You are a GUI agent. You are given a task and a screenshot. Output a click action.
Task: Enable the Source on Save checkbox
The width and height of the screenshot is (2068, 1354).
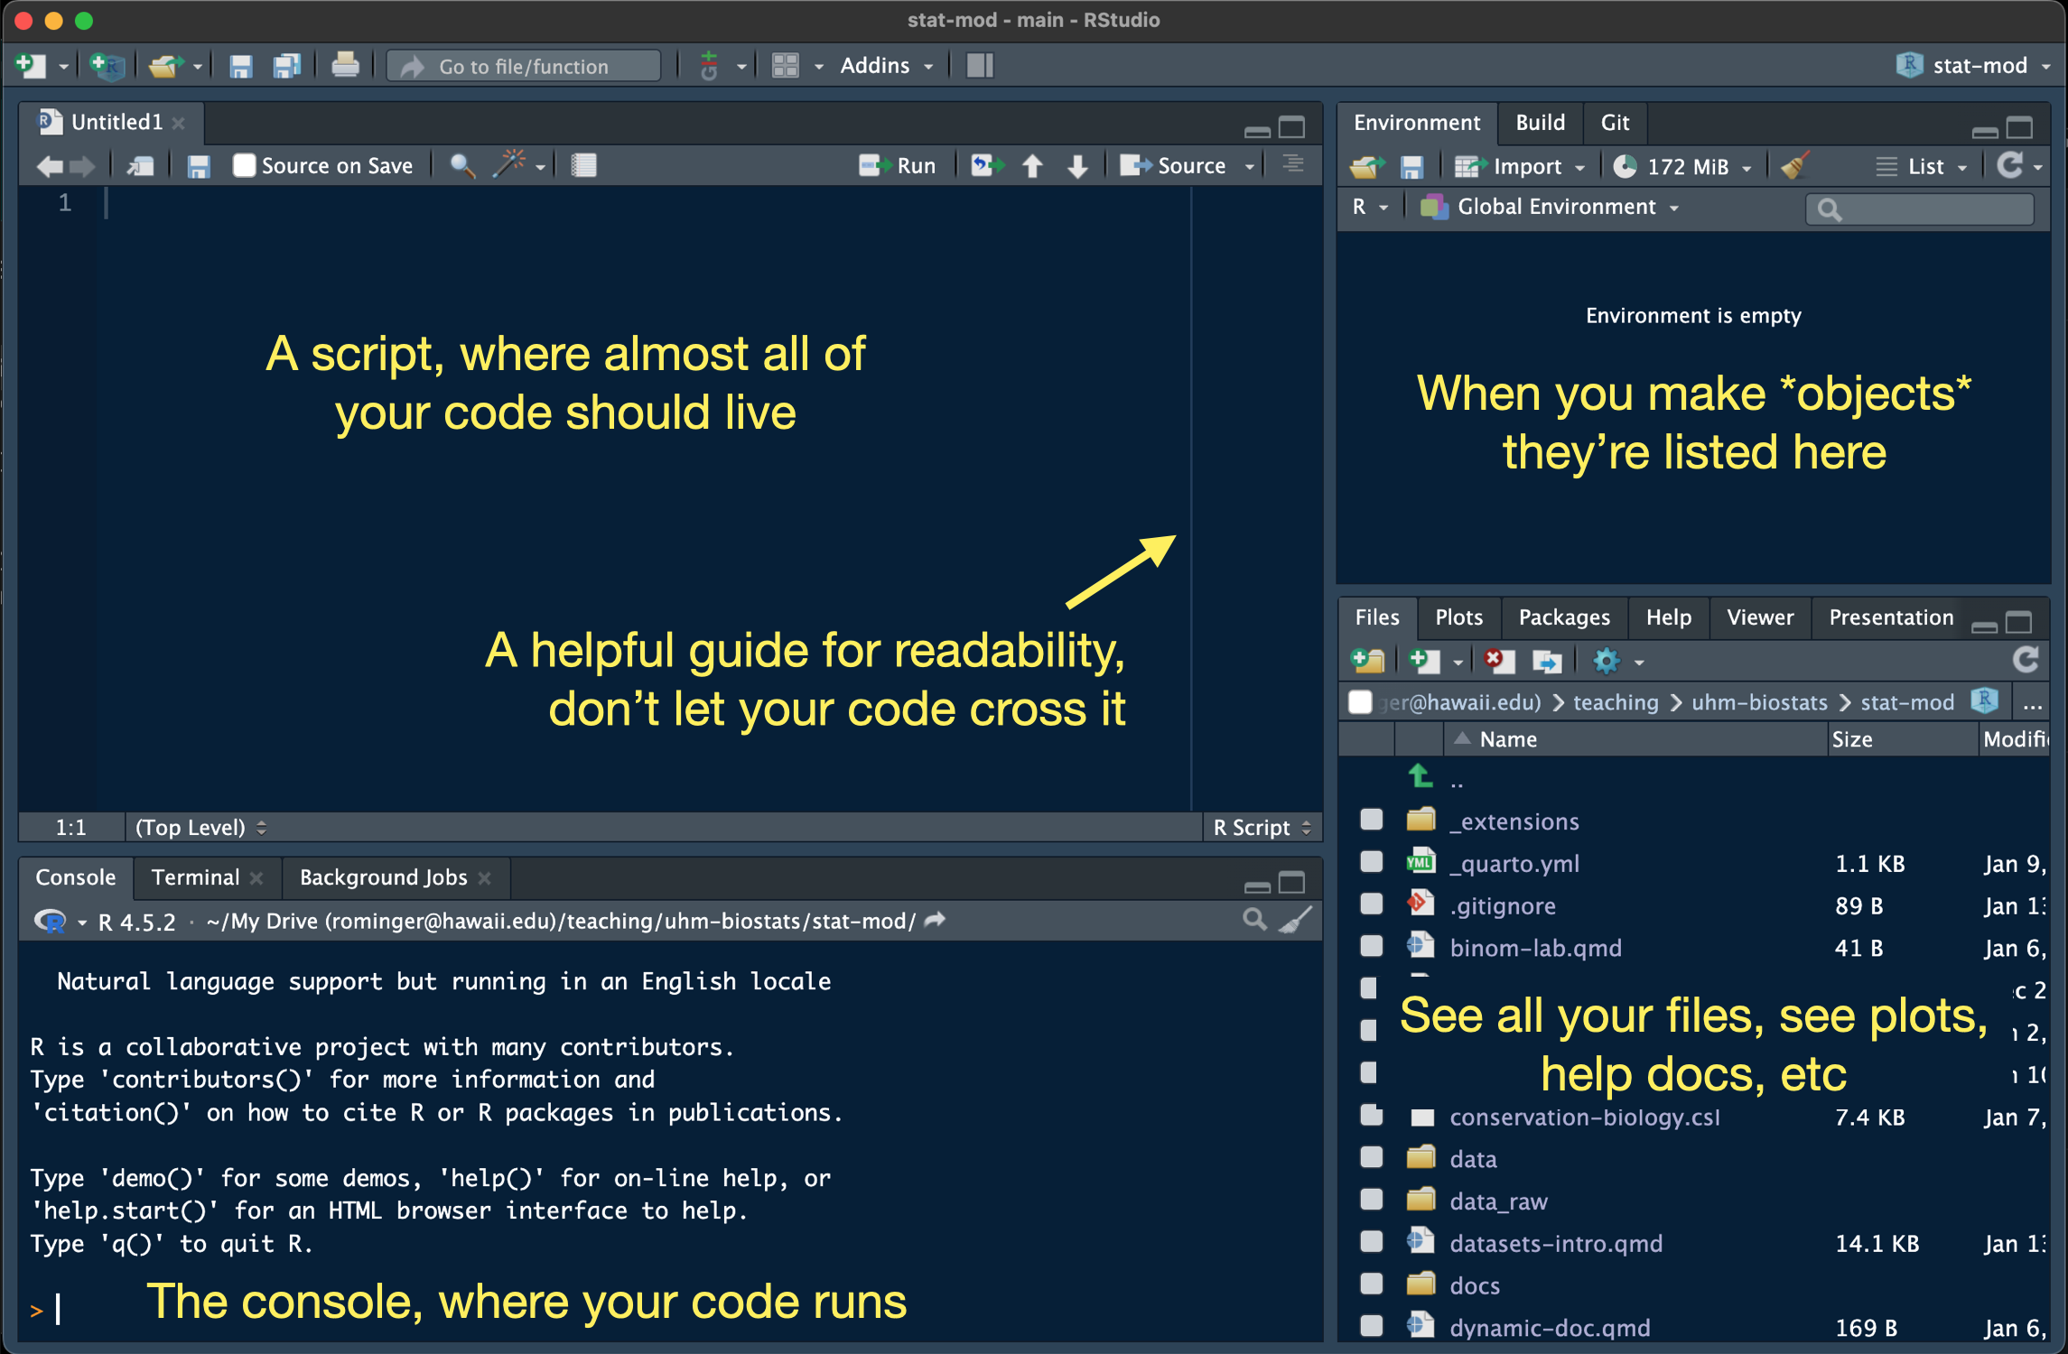point(244,165)
